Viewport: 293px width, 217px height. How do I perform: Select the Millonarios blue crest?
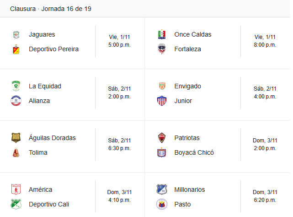[x=162, y=190]
